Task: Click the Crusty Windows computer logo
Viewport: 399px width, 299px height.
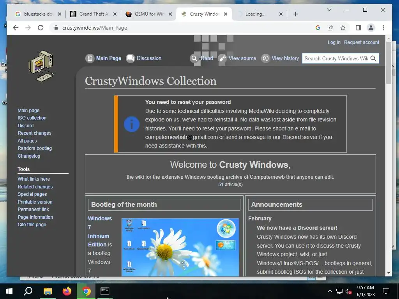Action: point(41,66)
